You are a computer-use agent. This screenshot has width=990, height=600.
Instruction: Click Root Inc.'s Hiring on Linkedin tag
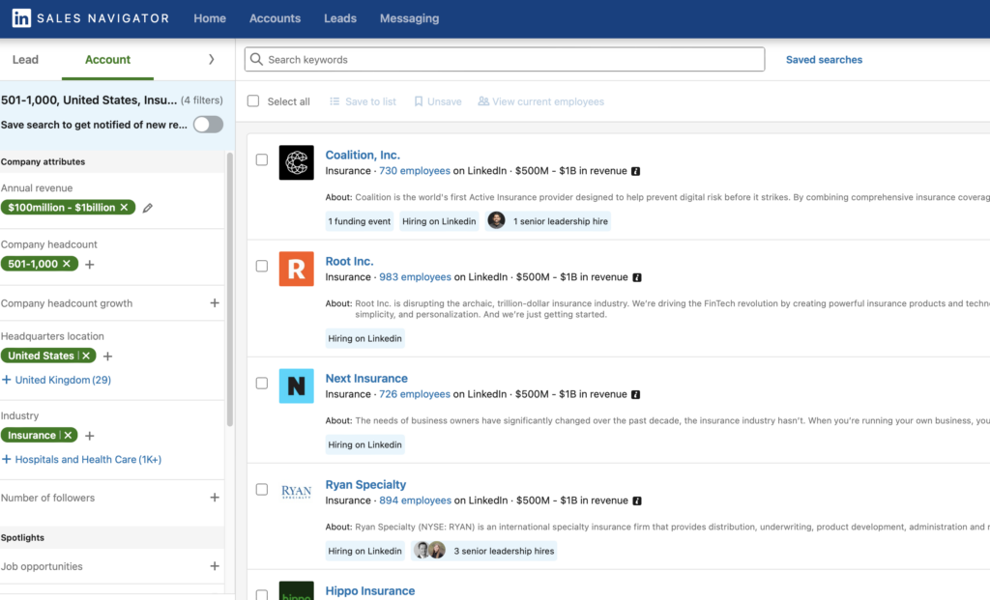pos(364,338)
